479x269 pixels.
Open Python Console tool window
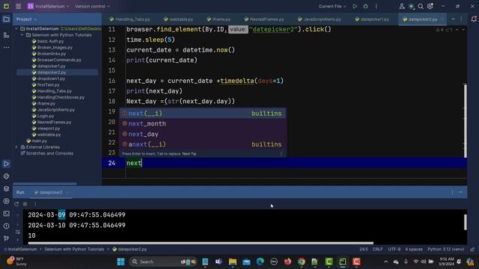(6, 176)
